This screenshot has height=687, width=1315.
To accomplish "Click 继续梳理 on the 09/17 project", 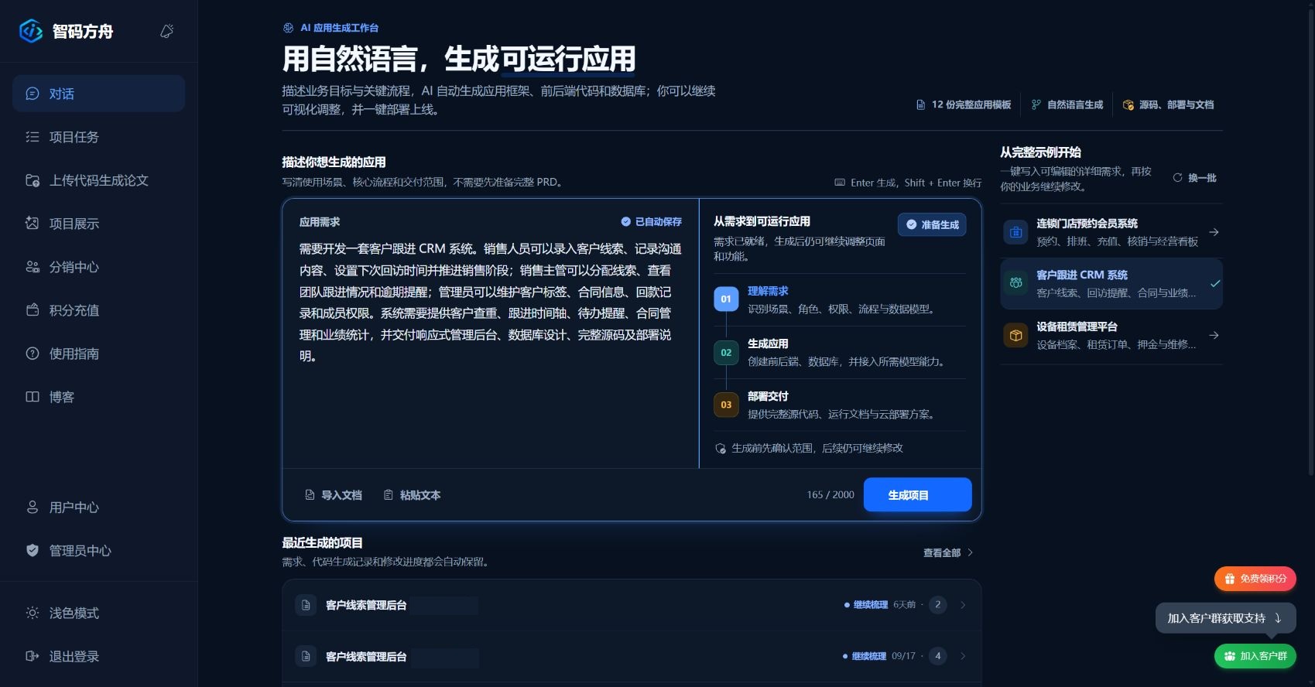I will (868, 656).
